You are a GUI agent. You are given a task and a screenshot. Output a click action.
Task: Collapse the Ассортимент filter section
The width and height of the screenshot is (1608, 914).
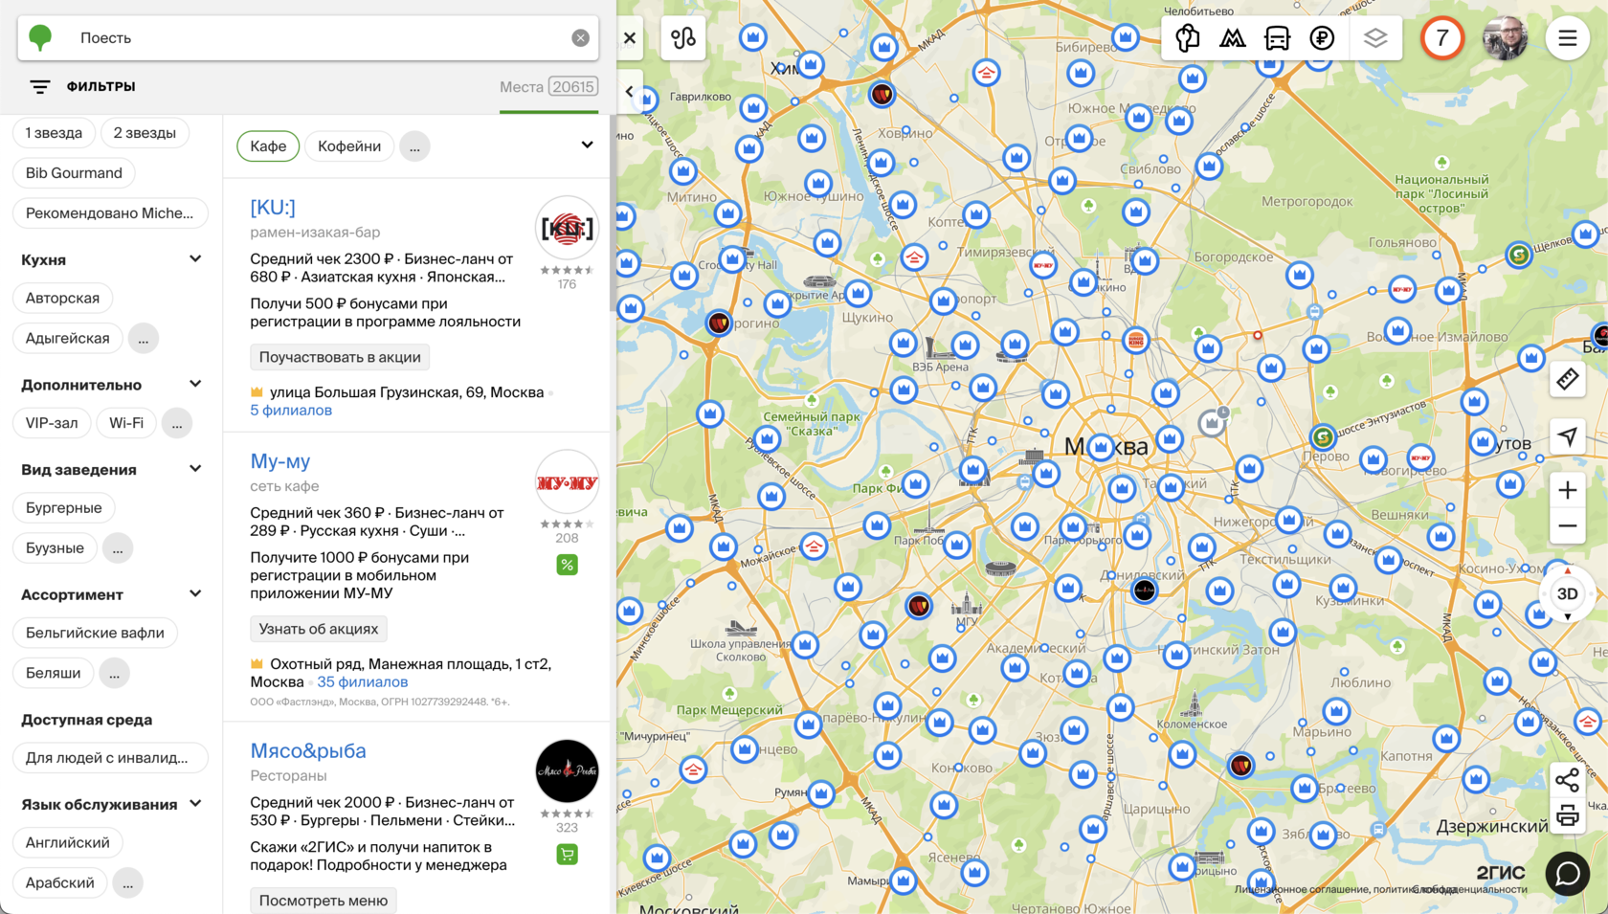coord(195,594)
